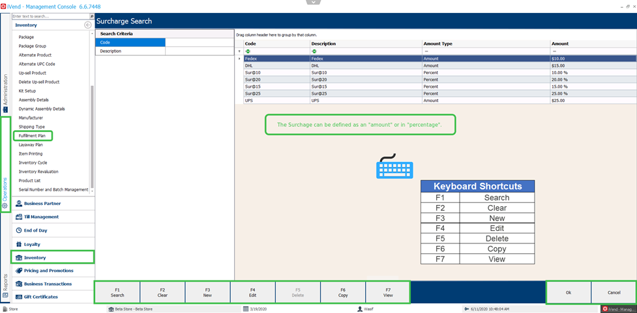Open the Till Management menu section
This screenshot has width=637, height=313.
coord(53,217)
